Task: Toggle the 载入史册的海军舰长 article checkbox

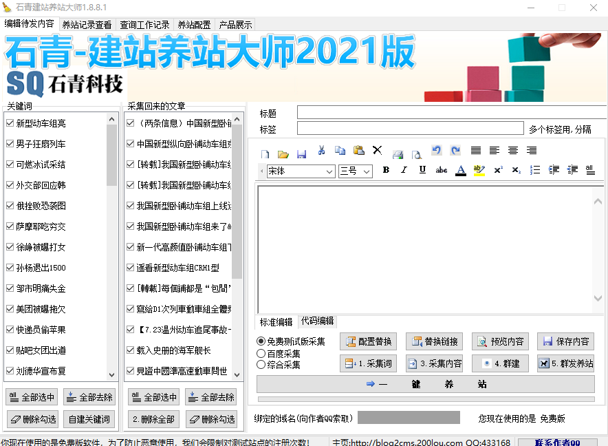Action: (x=131, y=350)
